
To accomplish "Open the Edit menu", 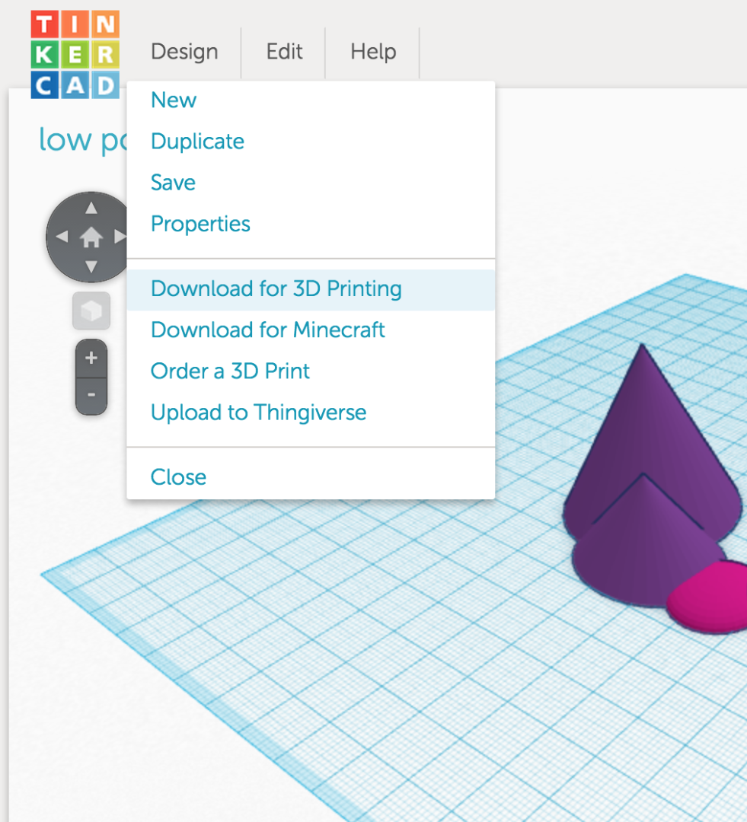I will point(284,52).
